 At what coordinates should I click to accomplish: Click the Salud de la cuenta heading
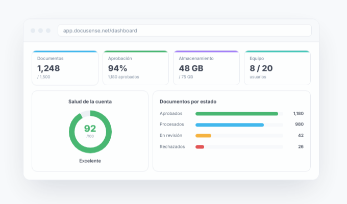[90, 101]
